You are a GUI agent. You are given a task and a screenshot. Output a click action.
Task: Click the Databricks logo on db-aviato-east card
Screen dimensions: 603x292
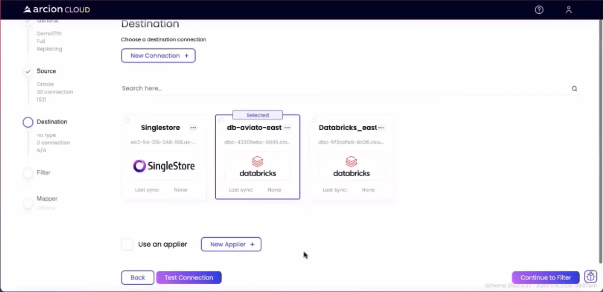(x=258, y=164)
